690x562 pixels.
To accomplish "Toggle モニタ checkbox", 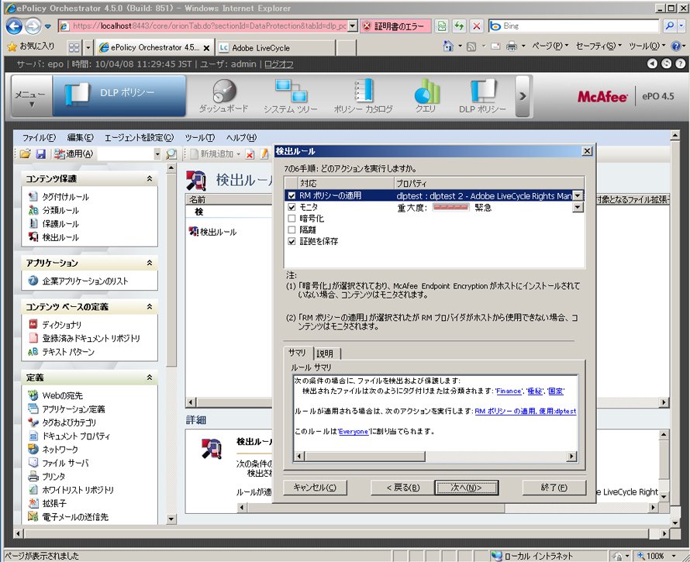I will 292,207.
